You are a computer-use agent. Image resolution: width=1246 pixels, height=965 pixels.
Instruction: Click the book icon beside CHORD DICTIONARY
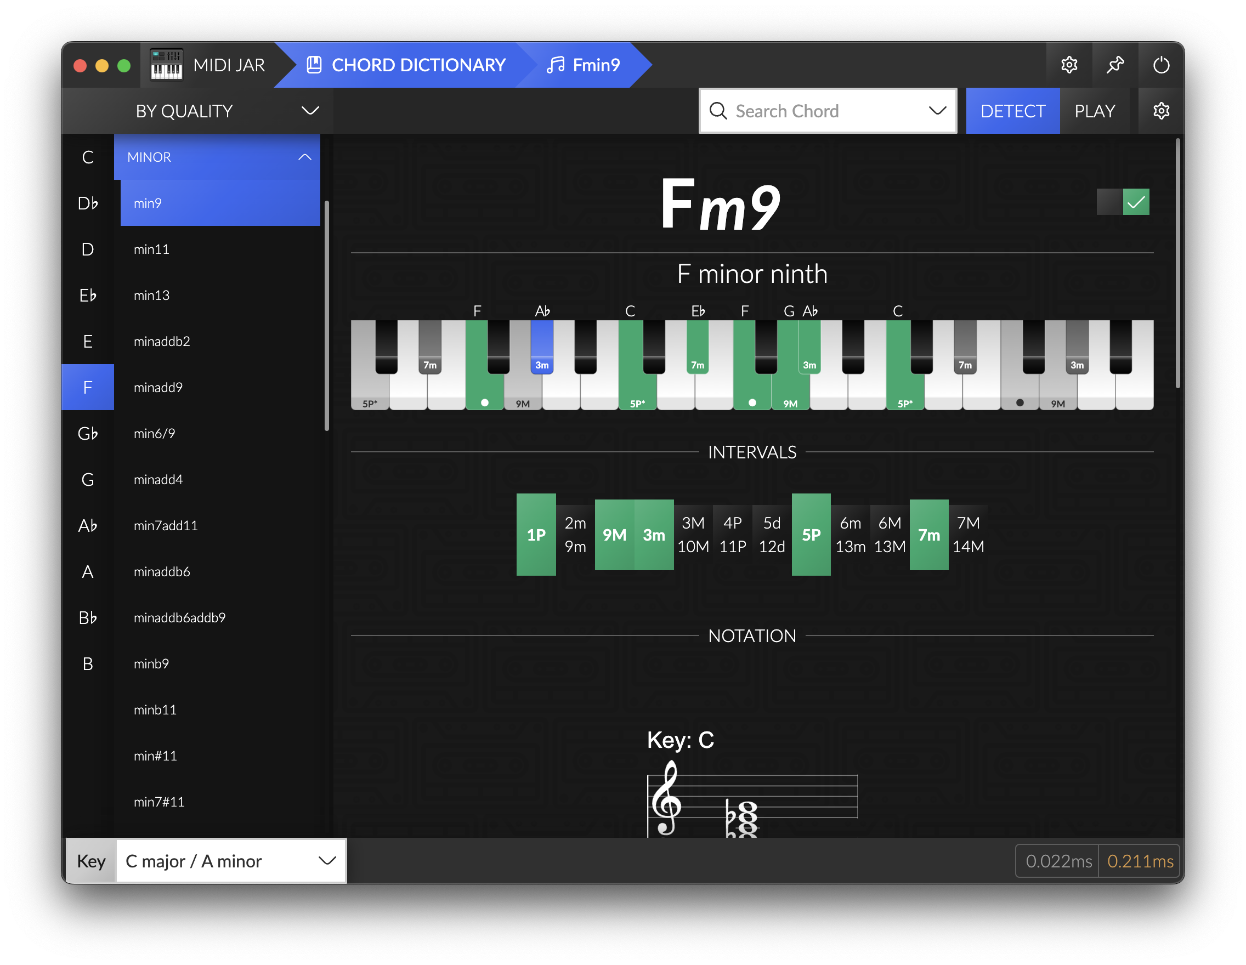[314, 65]
